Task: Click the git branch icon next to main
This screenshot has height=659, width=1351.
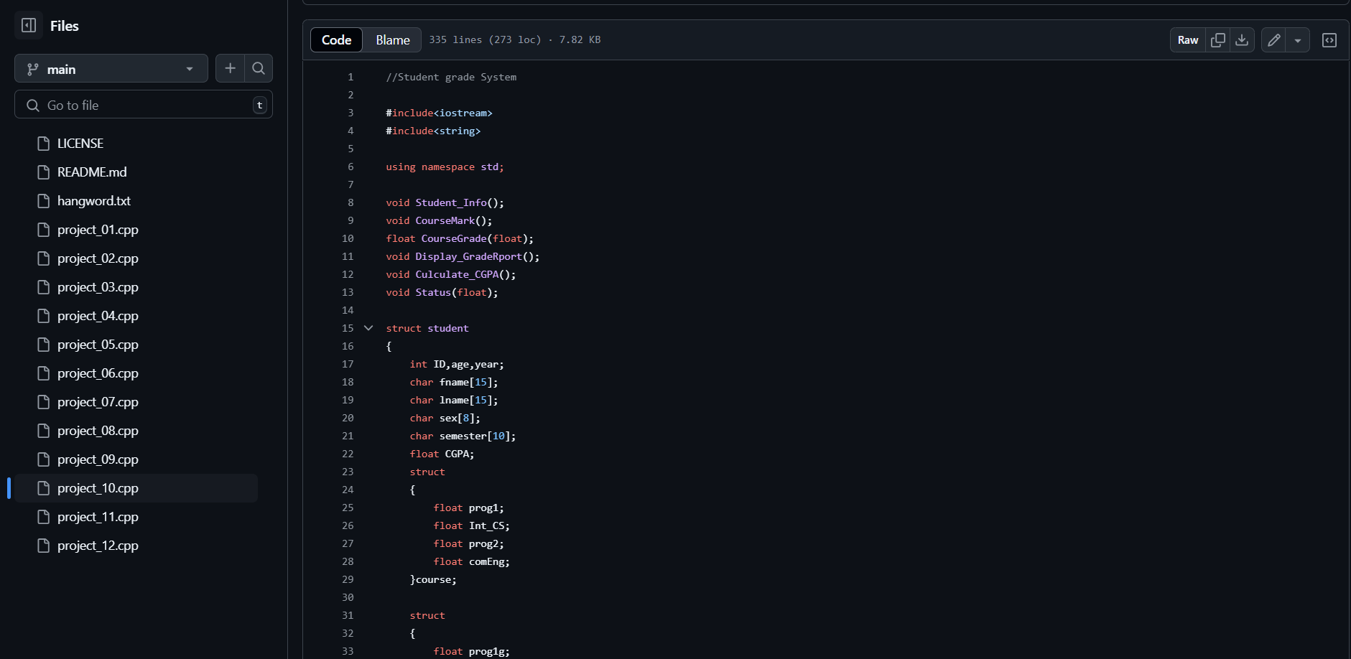Action: [32, 69]
